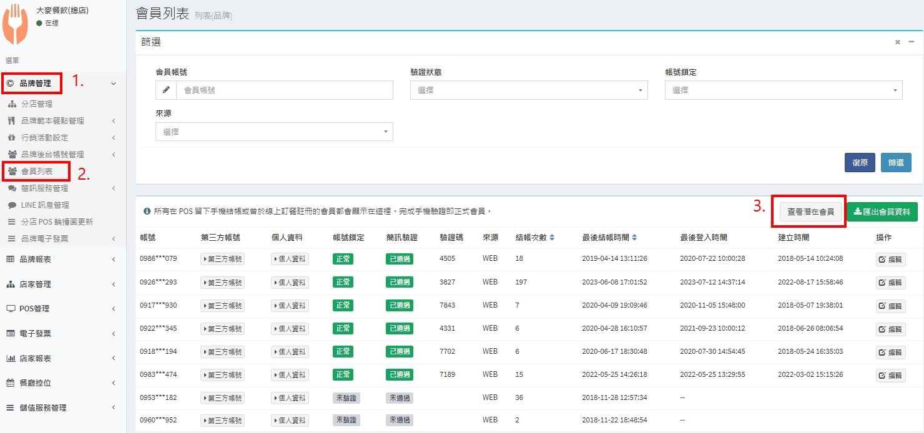Click the info icon before the member notice
924x433 pixels.
[147, 212]
